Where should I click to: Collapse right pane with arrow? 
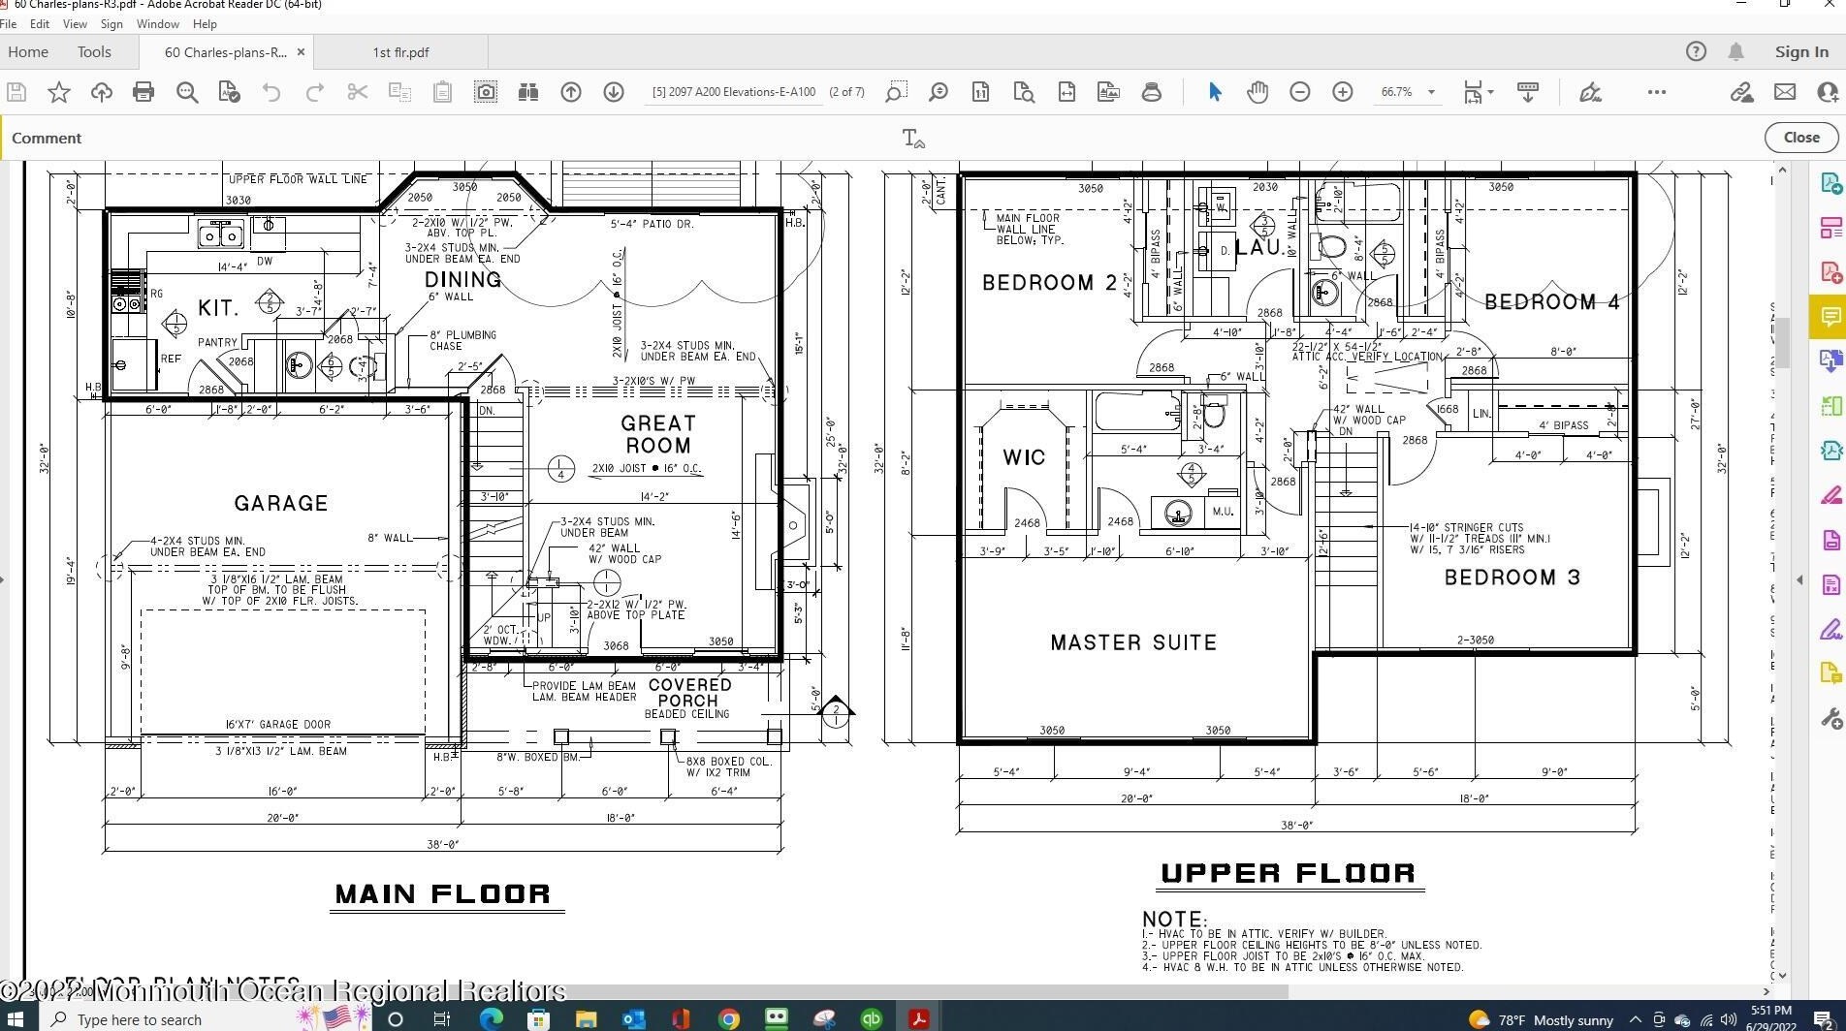click(x=1799, y=580)
